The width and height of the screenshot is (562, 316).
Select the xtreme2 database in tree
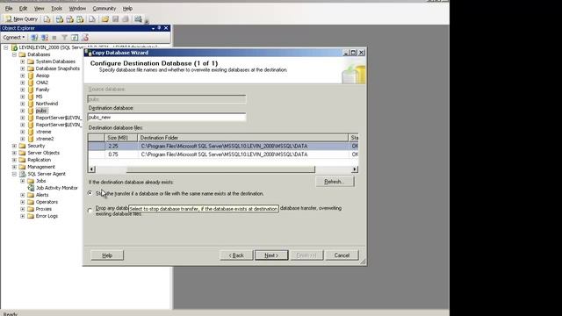(x=45, y=139)
